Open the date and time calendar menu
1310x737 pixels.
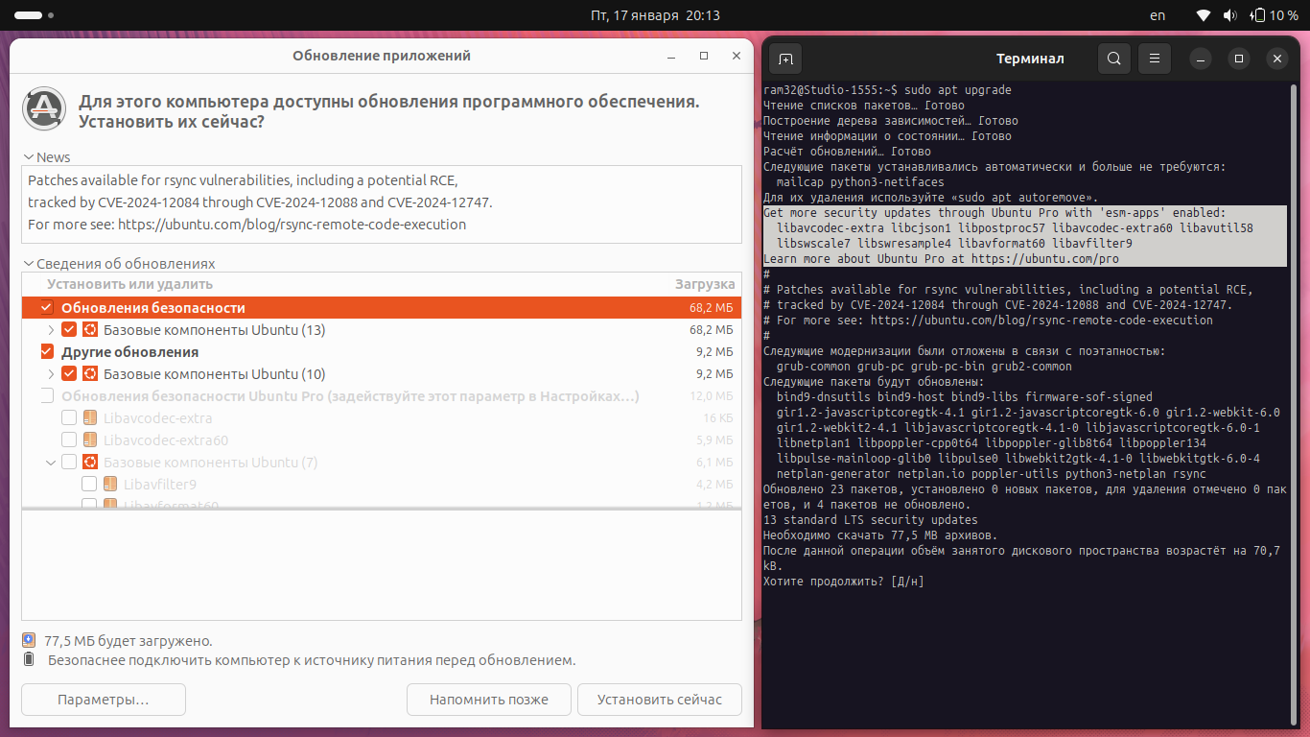[654, 15]
